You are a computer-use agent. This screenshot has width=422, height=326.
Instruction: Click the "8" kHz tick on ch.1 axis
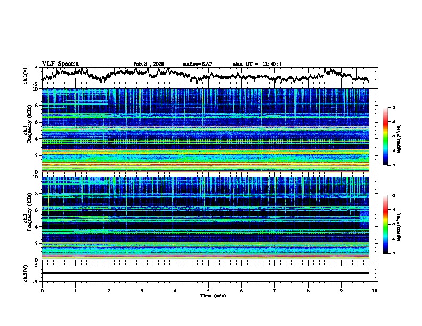[x=37, y=105]
